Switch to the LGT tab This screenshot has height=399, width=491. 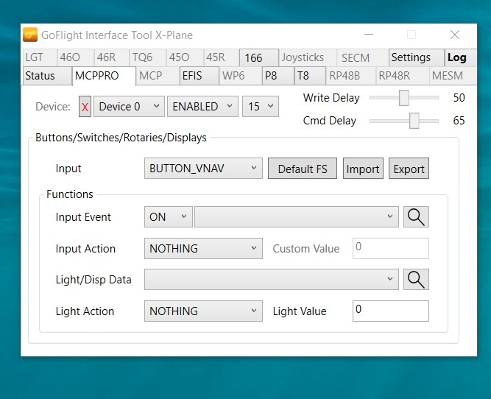tap(39, 57)
